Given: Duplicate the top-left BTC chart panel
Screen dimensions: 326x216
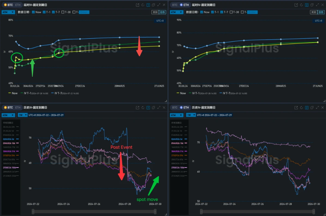Looking at the screenshot, I should pos(153,5).
